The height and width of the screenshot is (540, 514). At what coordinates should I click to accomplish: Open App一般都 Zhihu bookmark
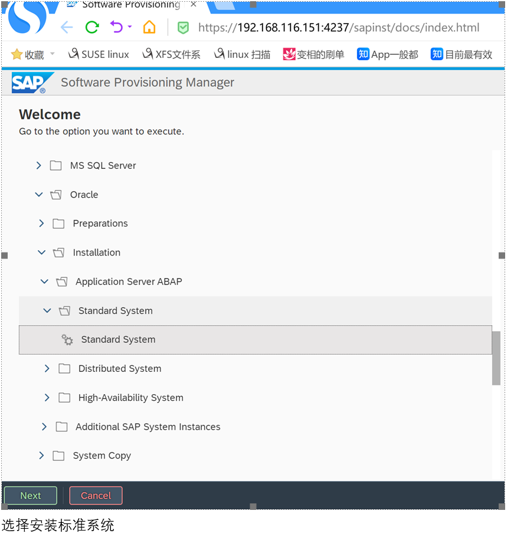[387, 54]
